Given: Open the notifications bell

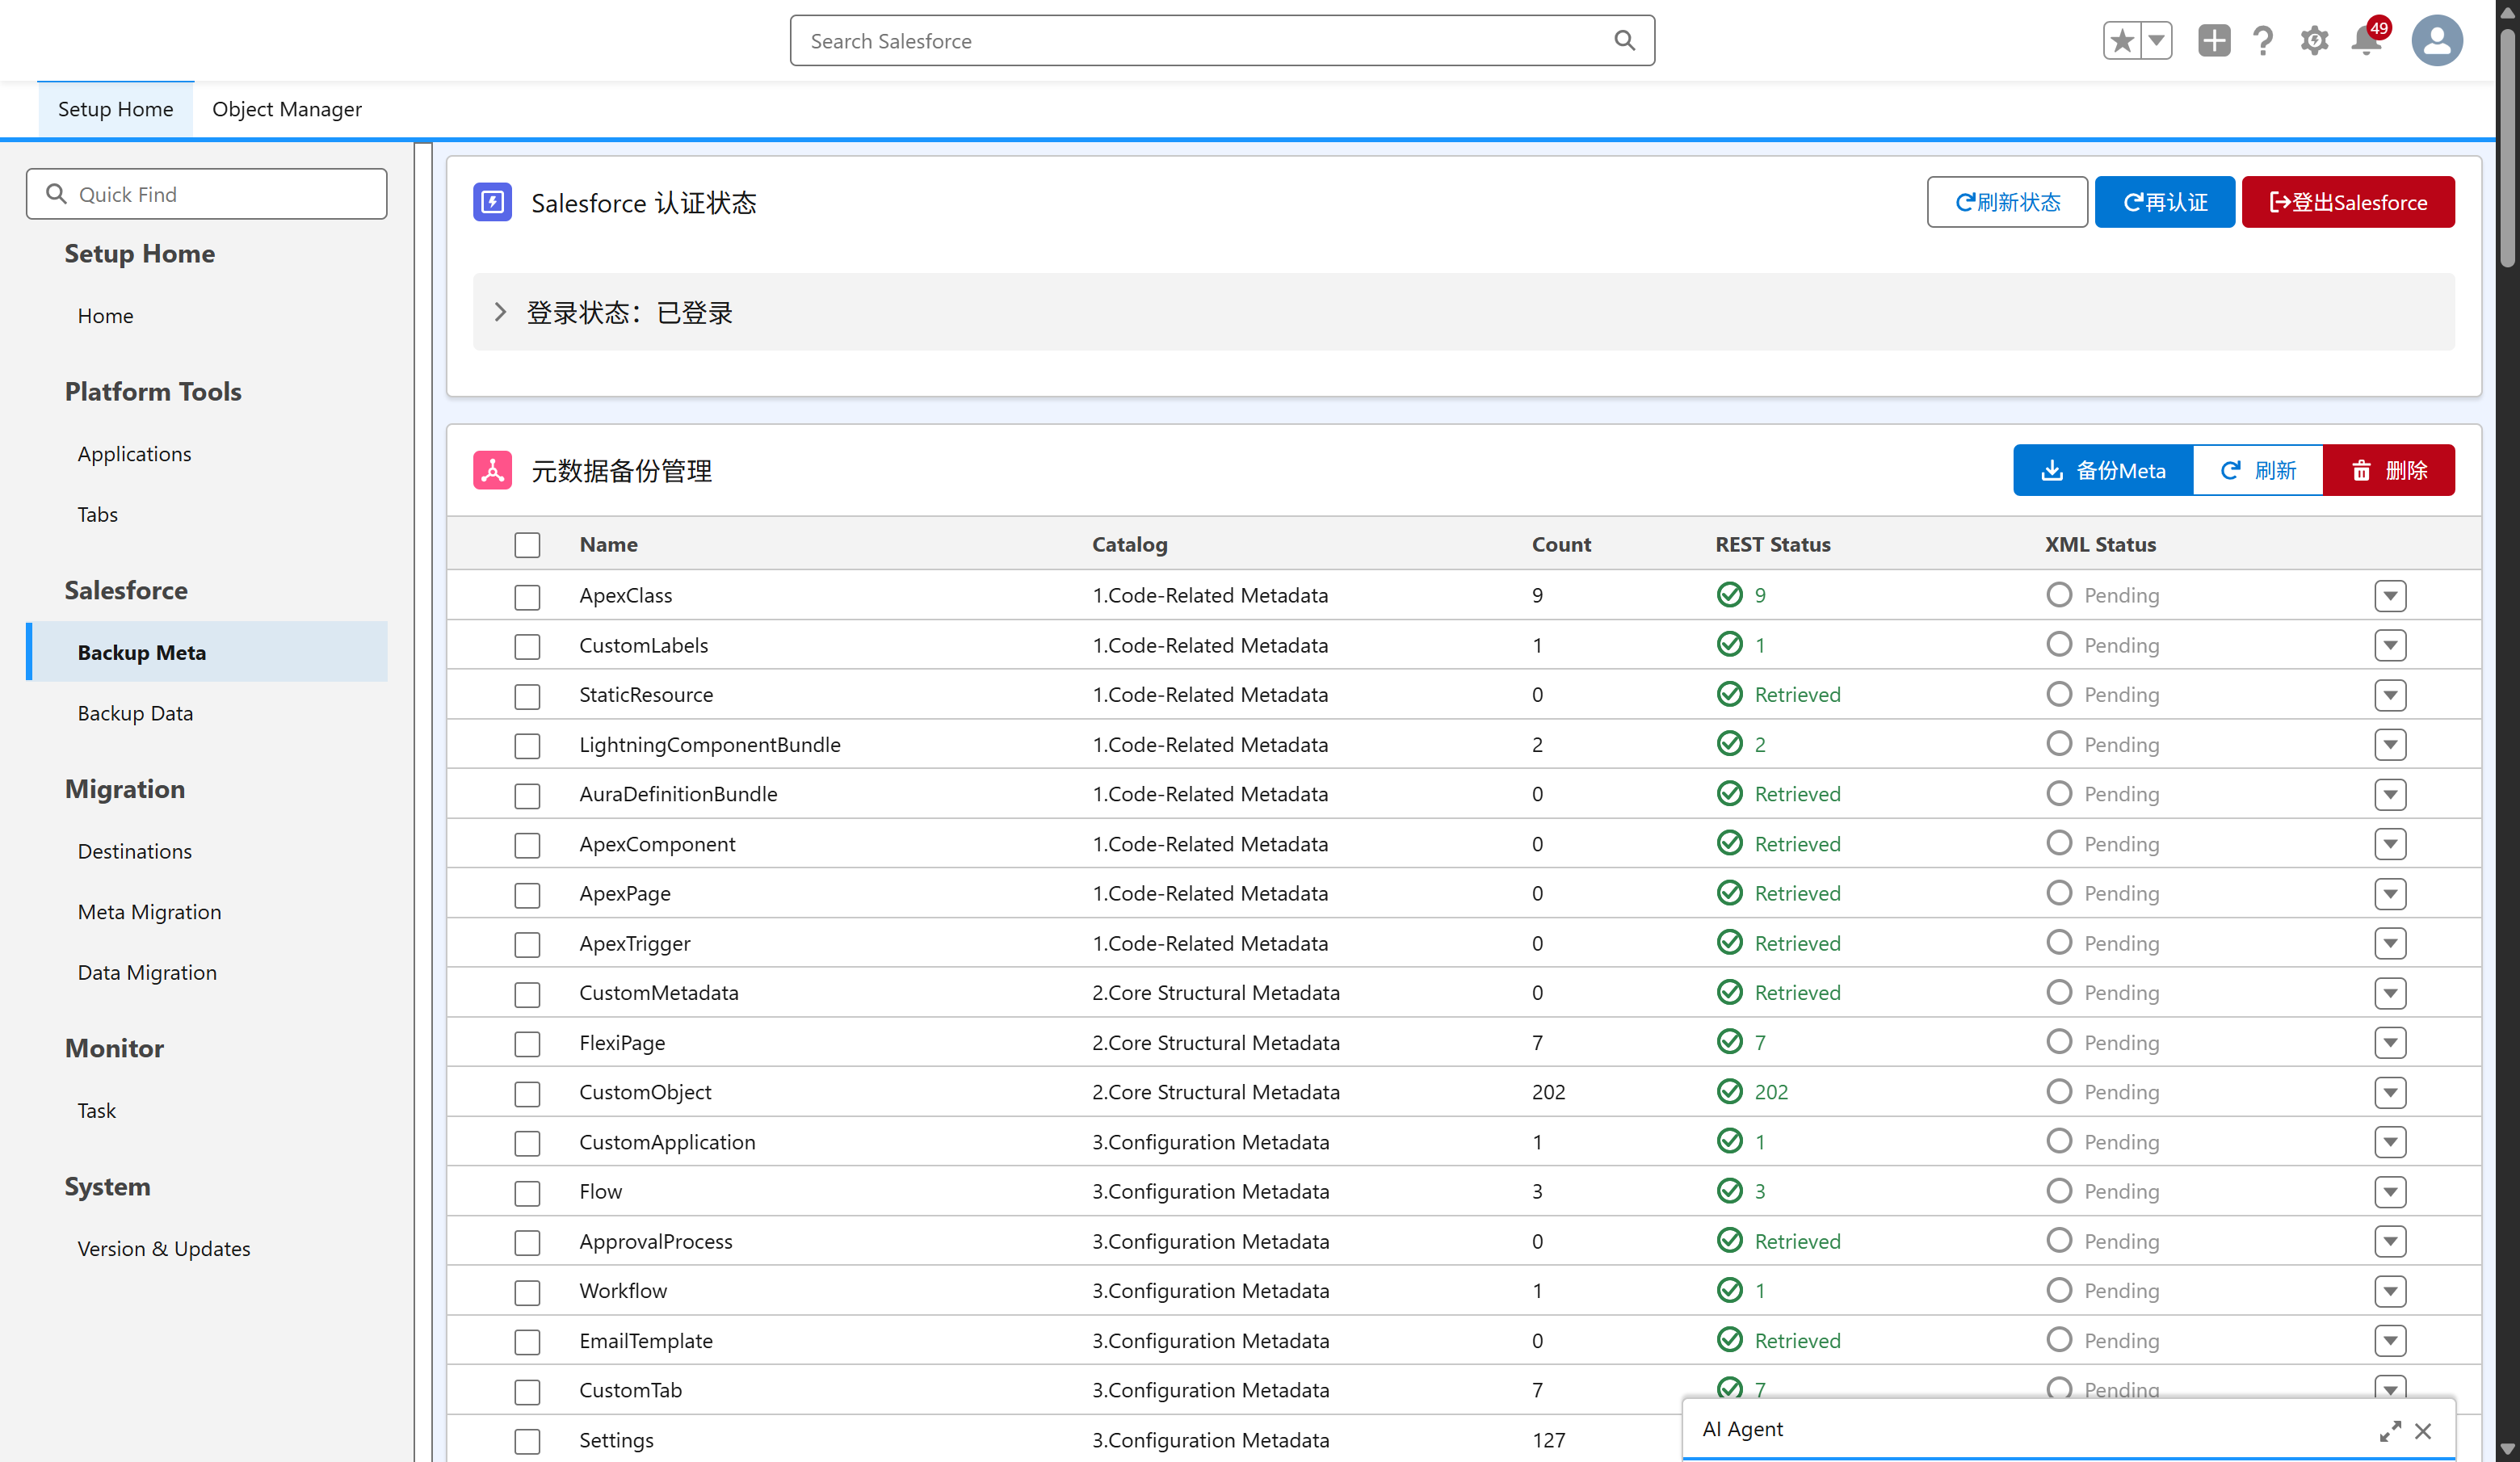Looking at the screenshot, I should (x=2366, y=41).
